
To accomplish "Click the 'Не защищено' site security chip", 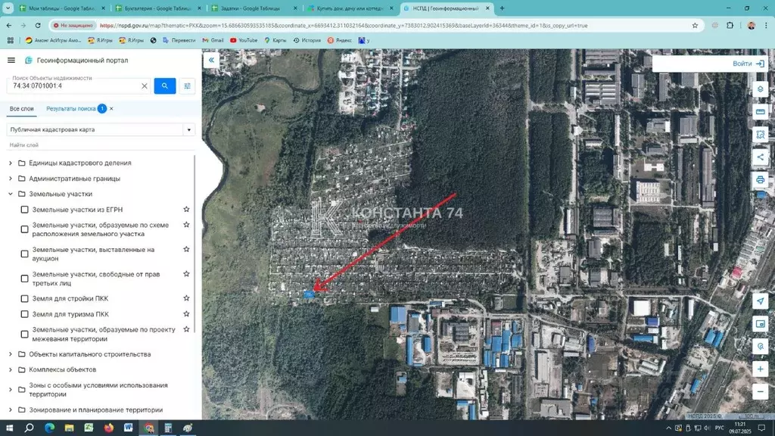I will [73, 25].
